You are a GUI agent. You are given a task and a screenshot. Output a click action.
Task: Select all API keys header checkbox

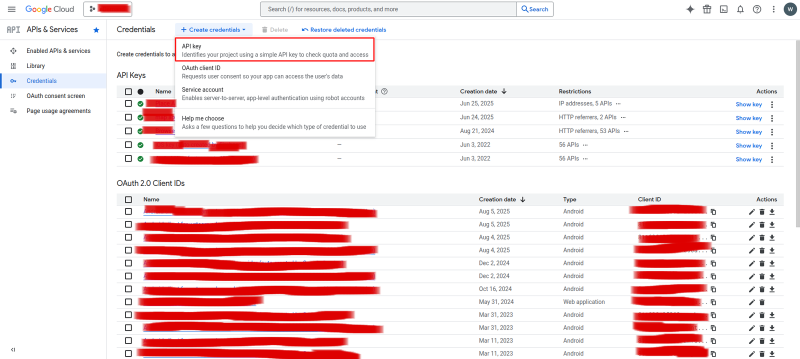[128, 92]
